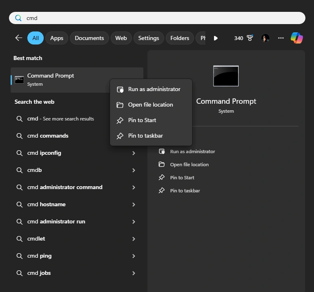Image resolution: width=314 pixels, height=292 pixels.
Task: Expand the cmd hostname suggestion chevron
Action: 134,205
